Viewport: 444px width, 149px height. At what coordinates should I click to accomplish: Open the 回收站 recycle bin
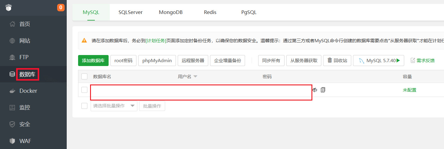tap(337, 60)
